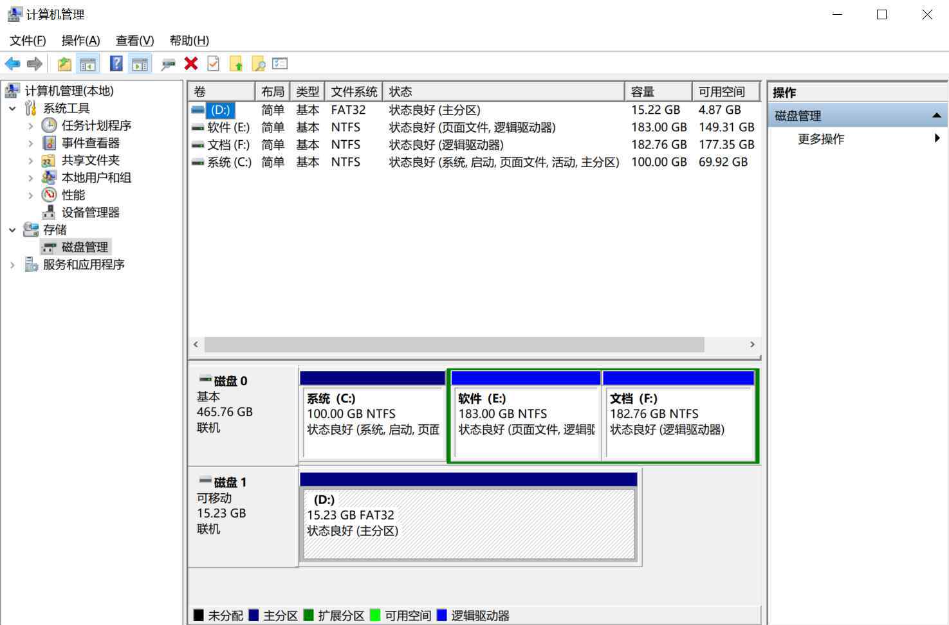
Task: Click the blue Back arrow in toolbar
Action: coord(12,64)
